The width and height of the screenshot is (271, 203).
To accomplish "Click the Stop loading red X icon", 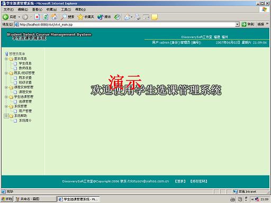I will 37,17.
